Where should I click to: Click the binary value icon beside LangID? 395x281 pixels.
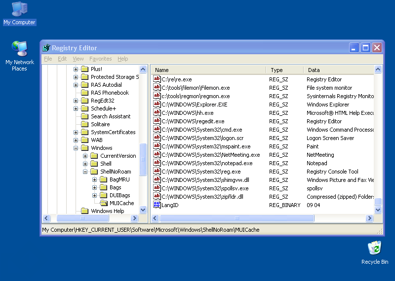157,205
